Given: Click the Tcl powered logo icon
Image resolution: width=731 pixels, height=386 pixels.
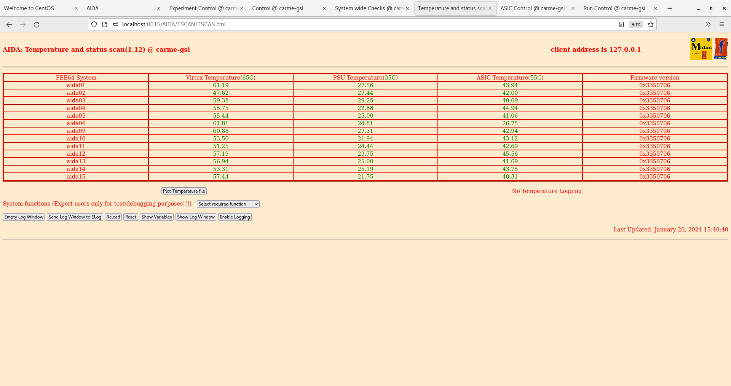Looking at the screenshot, I should click(x=721, y=49).
